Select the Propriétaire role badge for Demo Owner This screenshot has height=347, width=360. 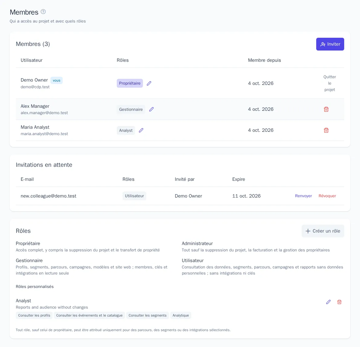click(130, 83)
